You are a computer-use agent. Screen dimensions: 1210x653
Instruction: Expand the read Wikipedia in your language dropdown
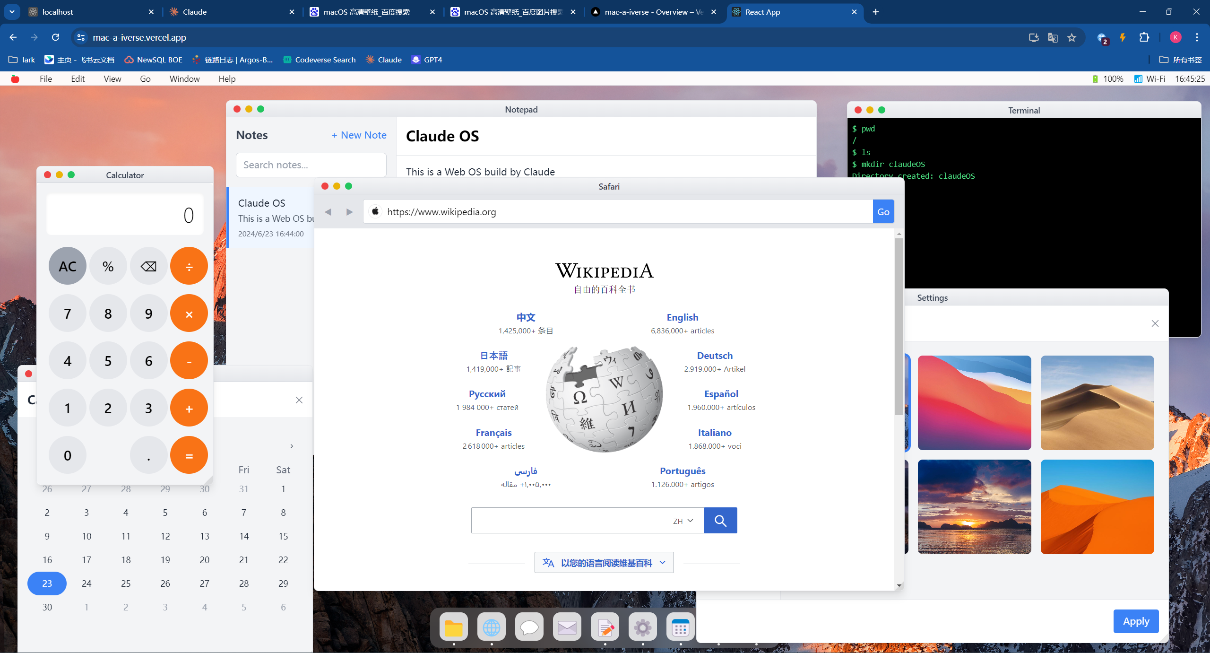604,563
